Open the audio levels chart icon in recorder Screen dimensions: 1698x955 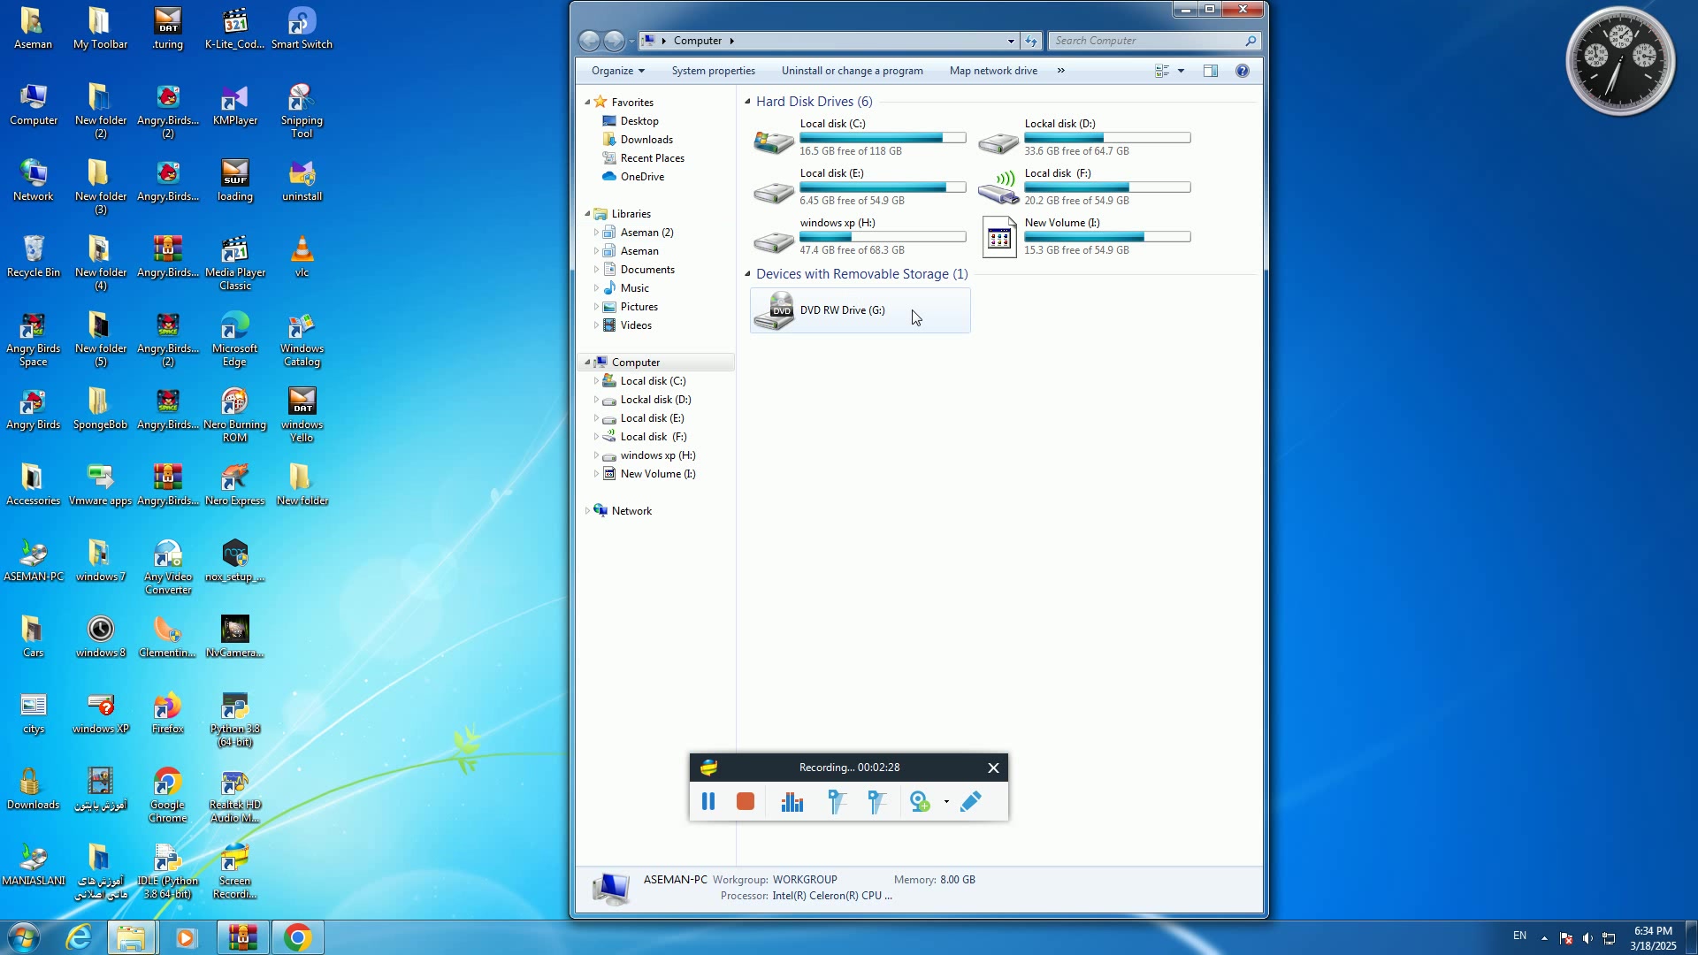pyautogui.click(x=792, y=801)
